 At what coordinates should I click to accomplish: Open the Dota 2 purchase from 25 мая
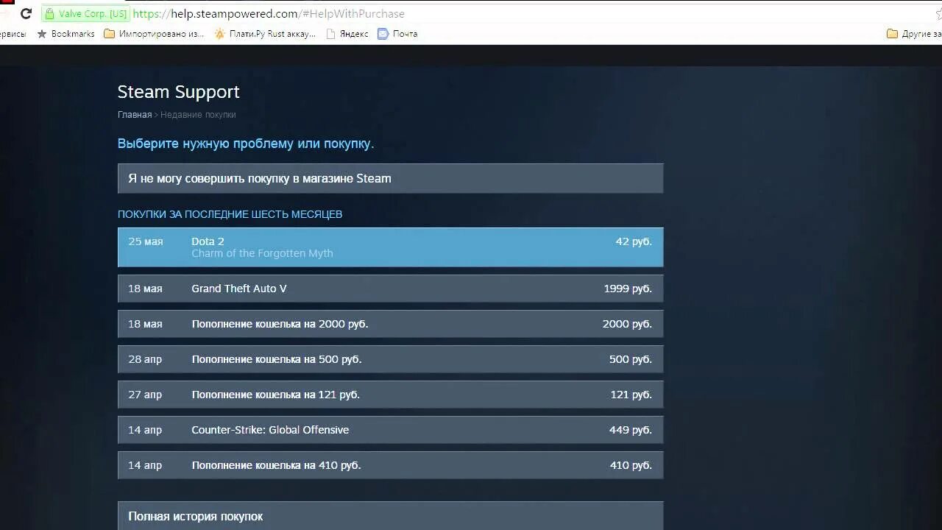click(390, 247)
